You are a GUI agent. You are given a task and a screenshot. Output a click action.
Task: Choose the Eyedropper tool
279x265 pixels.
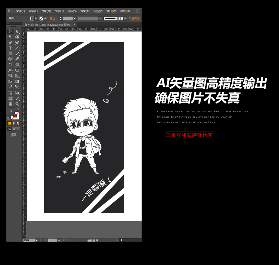(x=10, y=87)
